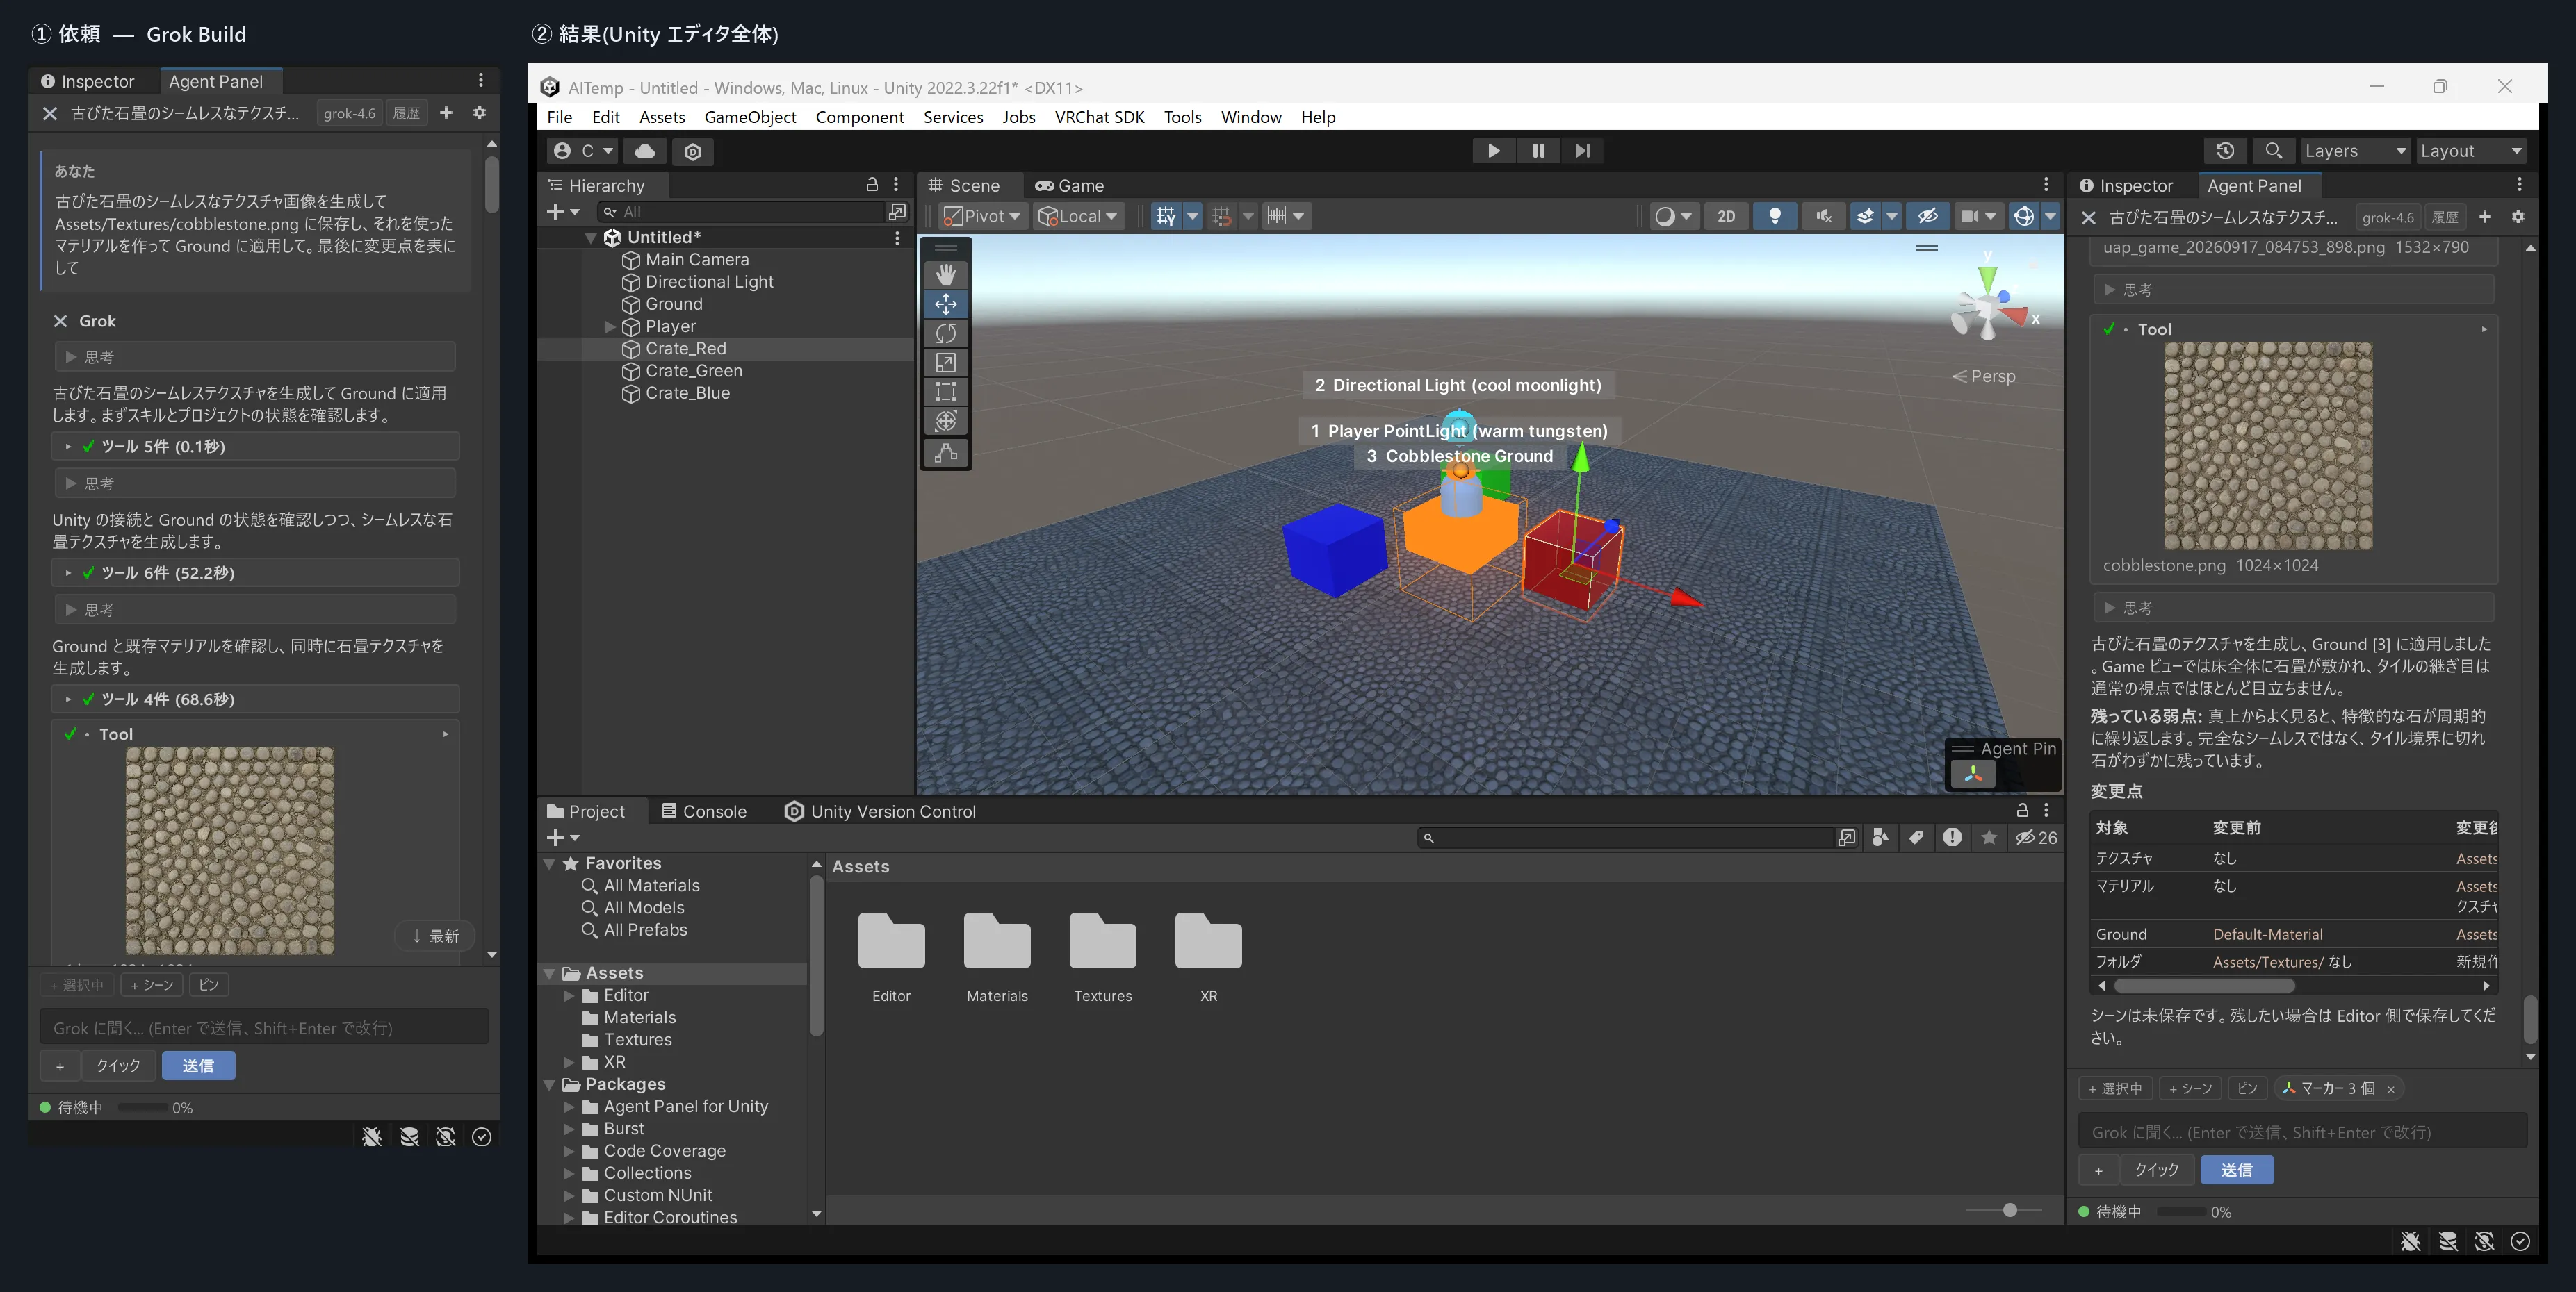Screen dimensions: 2576x1292
Task: Select the Hand (View) tool in Scene toolbar
Action: point(945,274)
